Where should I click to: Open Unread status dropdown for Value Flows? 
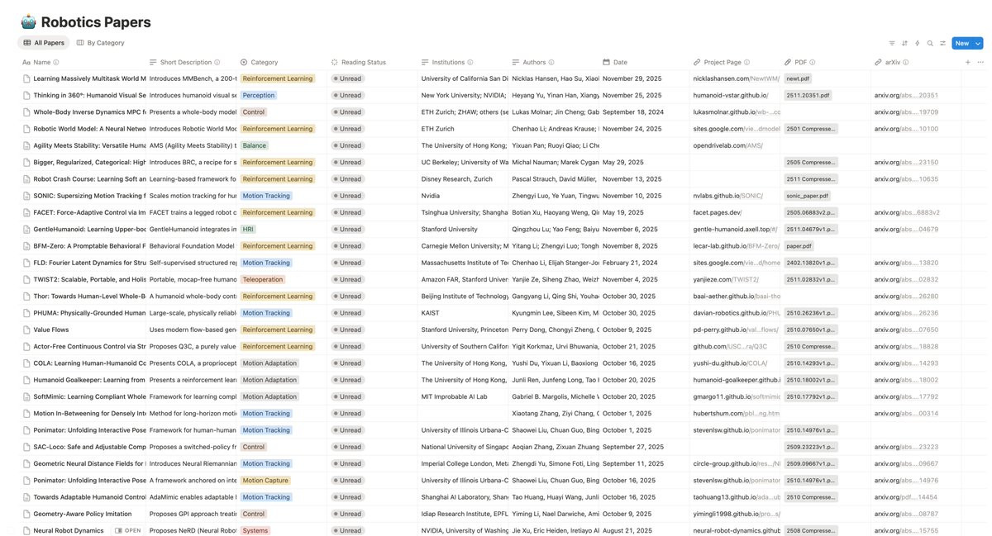tap(349, 330)
